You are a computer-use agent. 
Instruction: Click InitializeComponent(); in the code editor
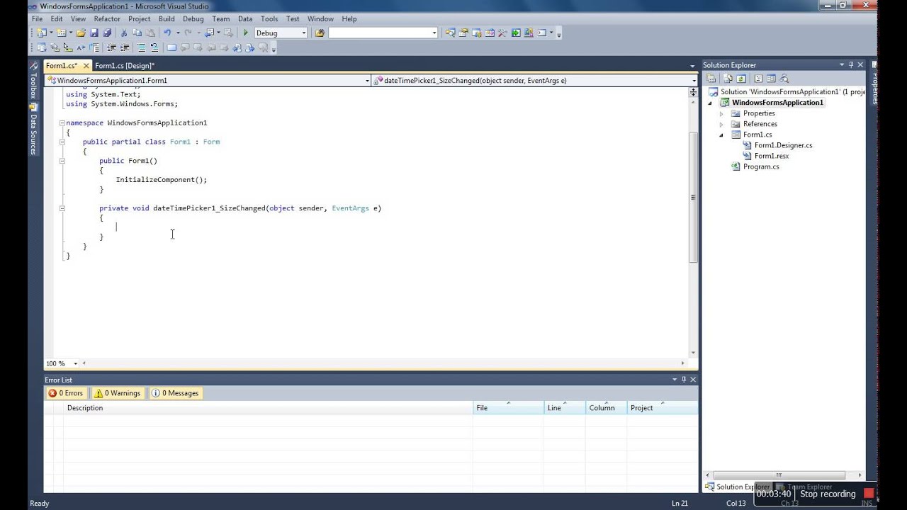[162, 180]
